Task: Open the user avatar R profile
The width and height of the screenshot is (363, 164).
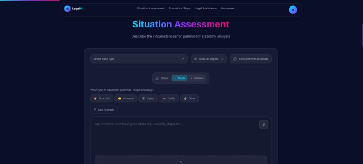Action: click(x=293, y=10)
